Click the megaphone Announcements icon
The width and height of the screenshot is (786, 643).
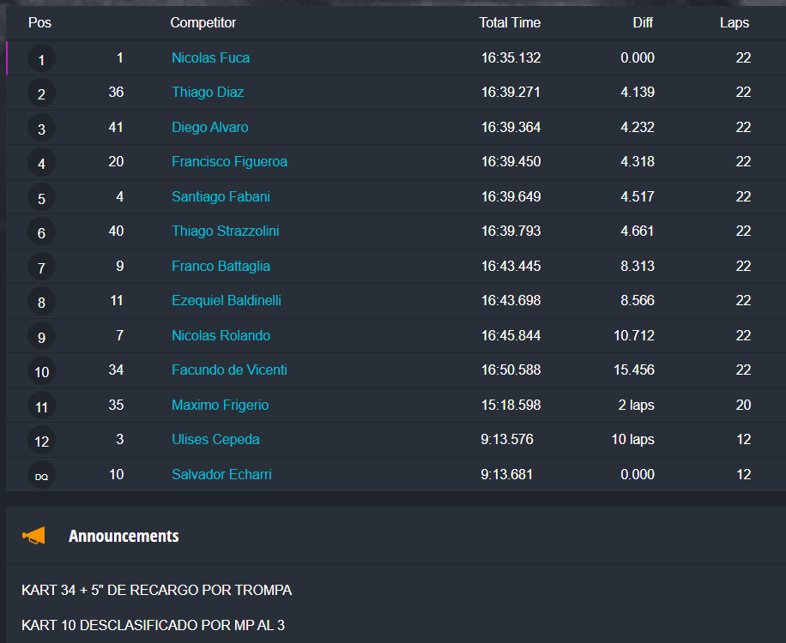click(33, 536)
